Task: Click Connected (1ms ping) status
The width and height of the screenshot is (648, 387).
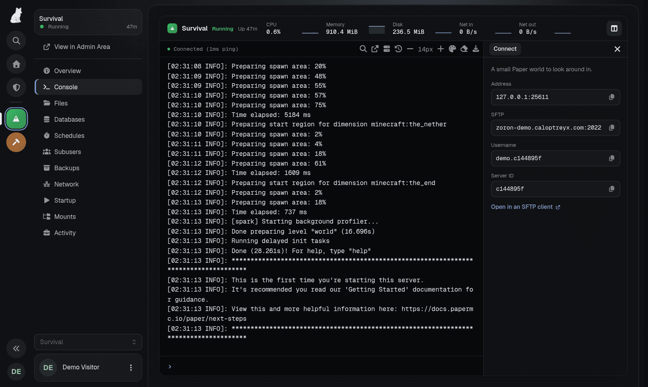Action: [x=203, y=49]
